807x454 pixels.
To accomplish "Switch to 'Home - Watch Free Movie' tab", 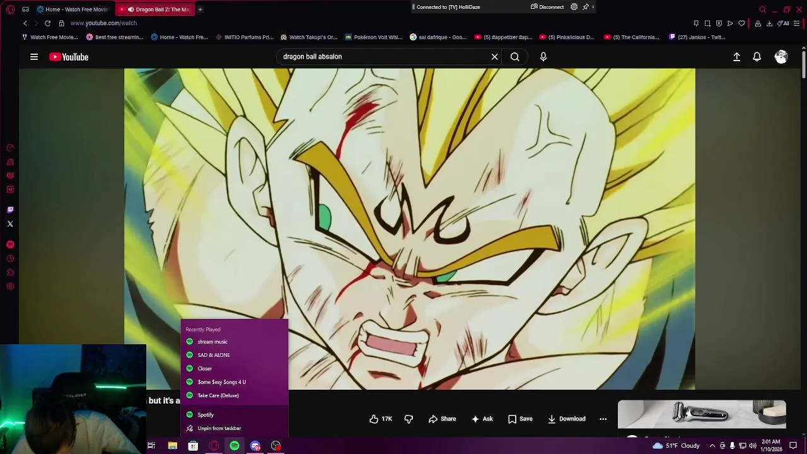I will 73,9.
